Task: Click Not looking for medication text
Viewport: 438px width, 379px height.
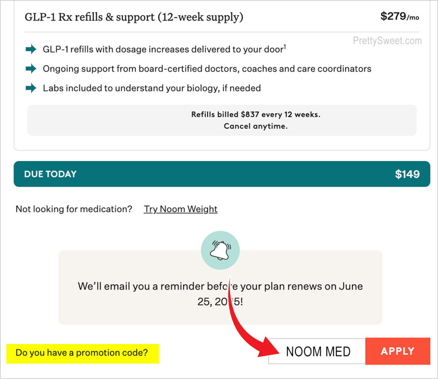Action: 74,209
